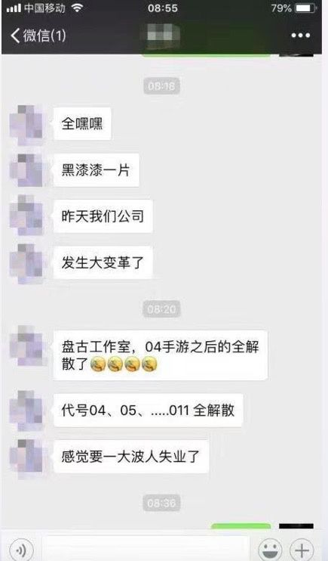328x561 pixels.
Task: Click the message text input field
Action: (x=146, y=550)
